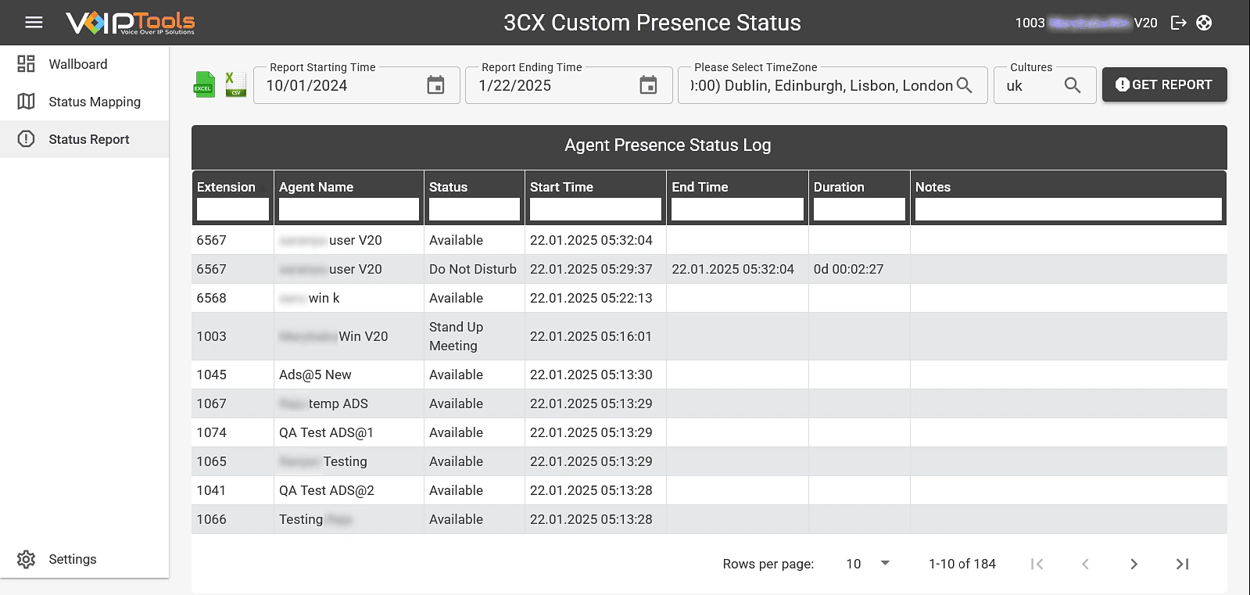The height and width of the screenshot is (595, 1250).
Task: Open Status Mapping from sidebar
Action: coord(84,102)
